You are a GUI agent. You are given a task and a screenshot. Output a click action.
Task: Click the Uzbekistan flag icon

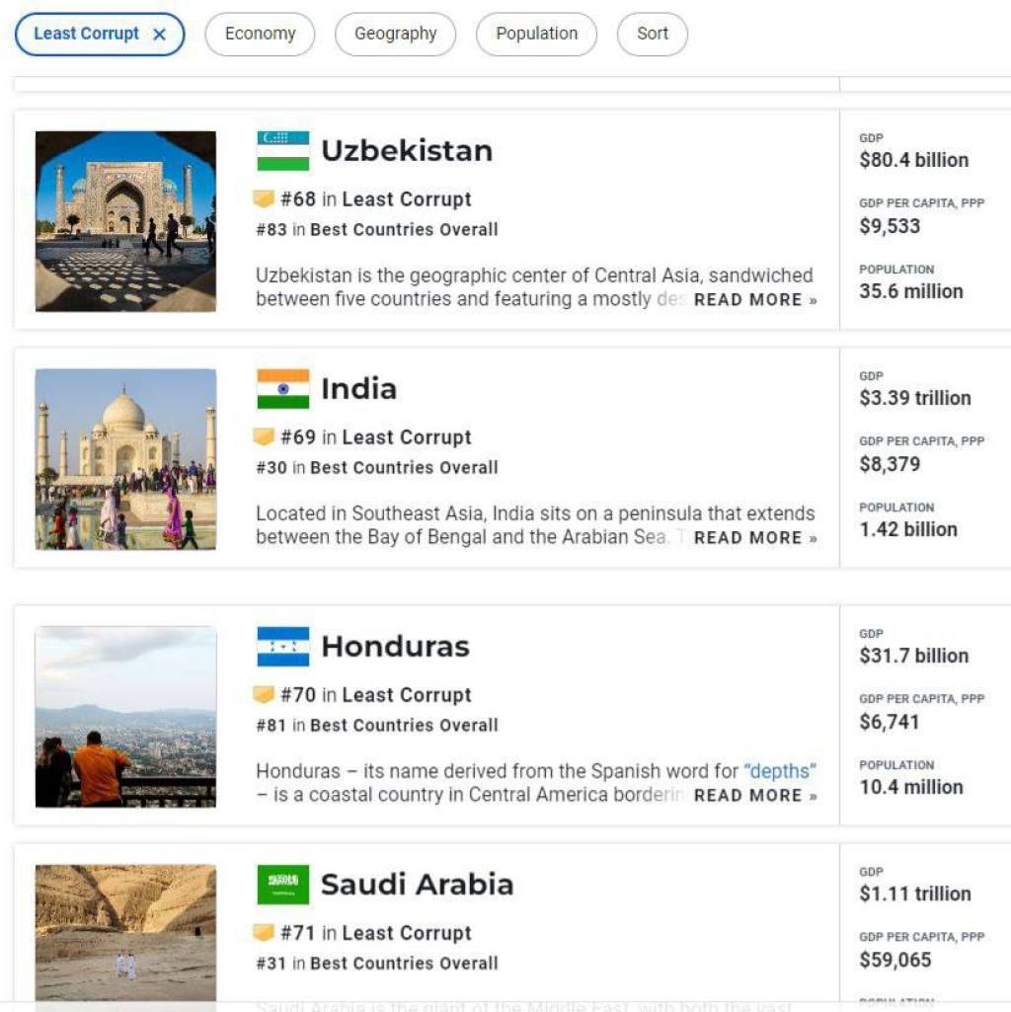click(283, 151)
